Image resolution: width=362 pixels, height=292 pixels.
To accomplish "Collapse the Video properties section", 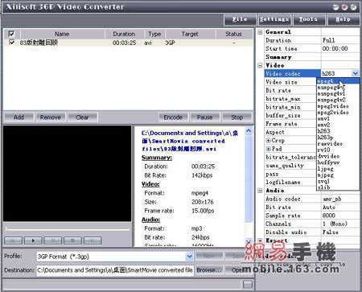I will [x=260, y=65].
